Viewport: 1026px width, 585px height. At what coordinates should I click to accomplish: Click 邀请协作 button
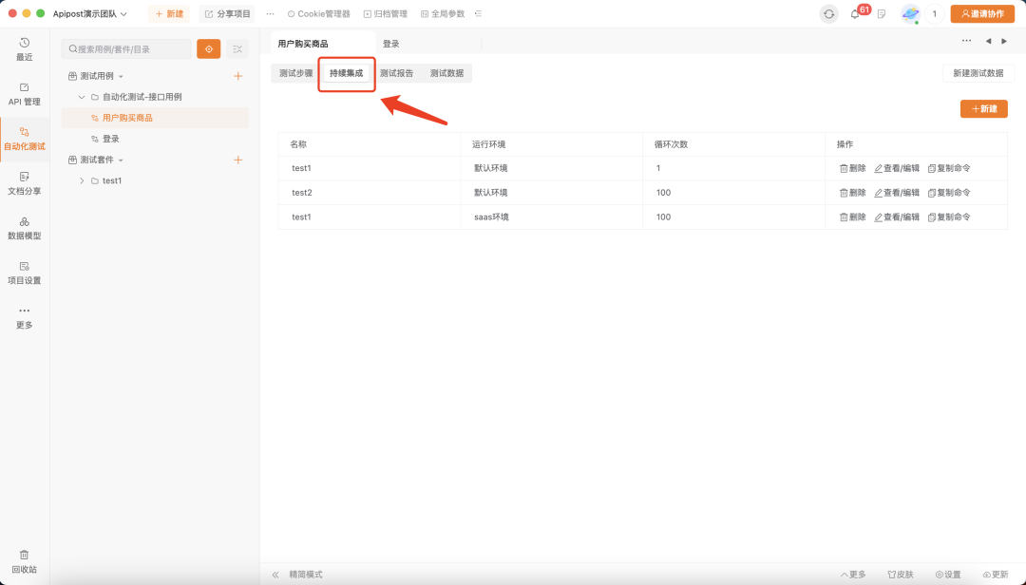tap(982, 13)
